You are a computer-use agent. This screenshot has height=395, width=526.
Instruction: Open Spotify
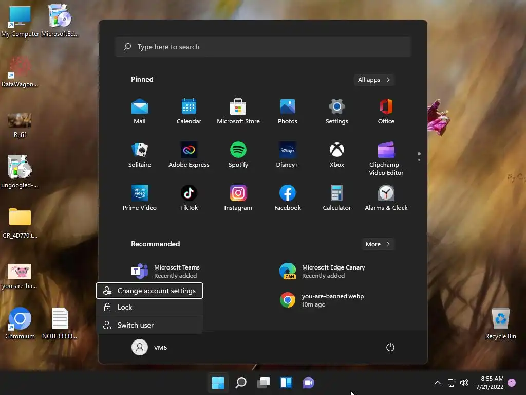click(x=238, y=155)
